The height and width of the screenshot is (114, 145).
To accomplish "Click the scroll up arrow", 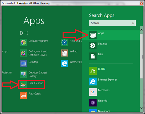I will click(141, 30).
